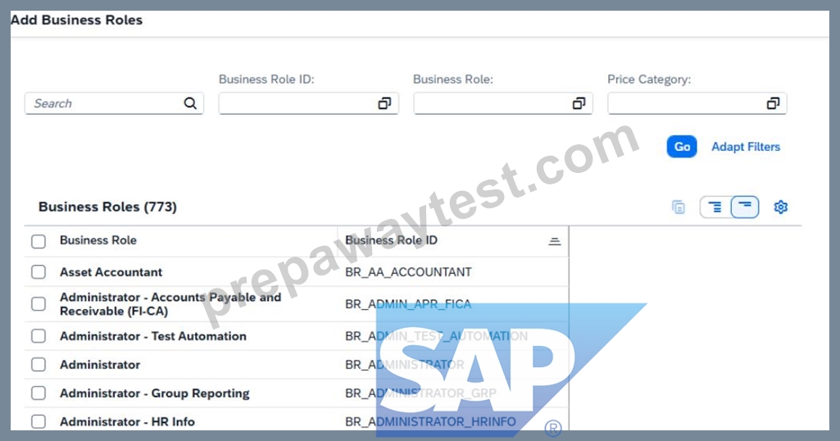Open value help for Business Role filter

tap(579, 103)
